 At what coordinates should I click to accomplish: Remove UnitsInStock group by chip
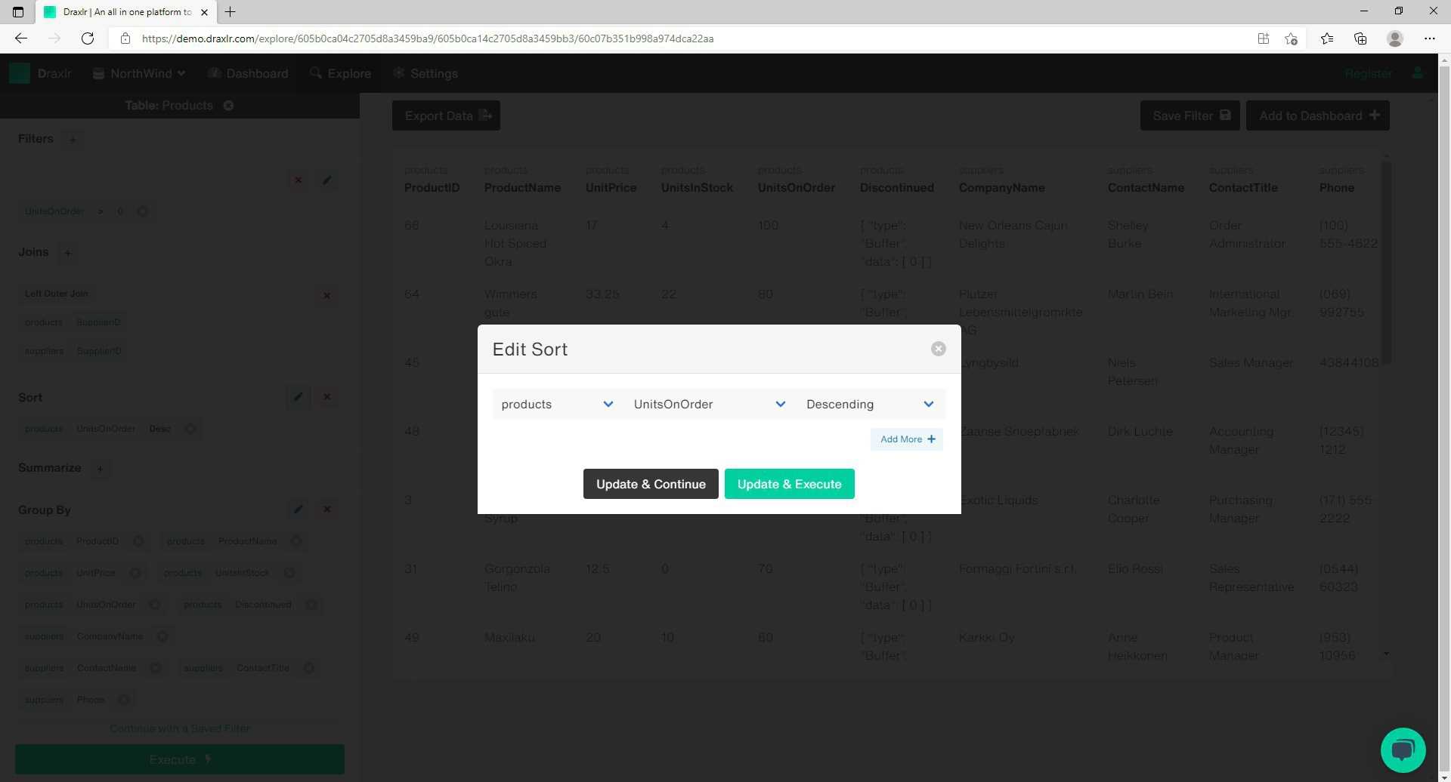coord(289,573)
